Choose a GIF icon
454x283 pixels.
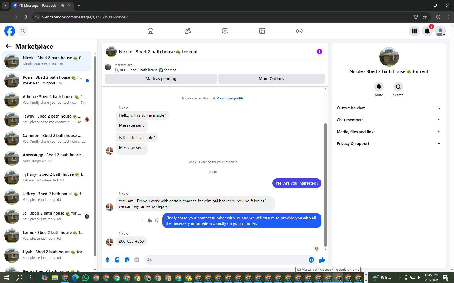click(x=137, y=260)
